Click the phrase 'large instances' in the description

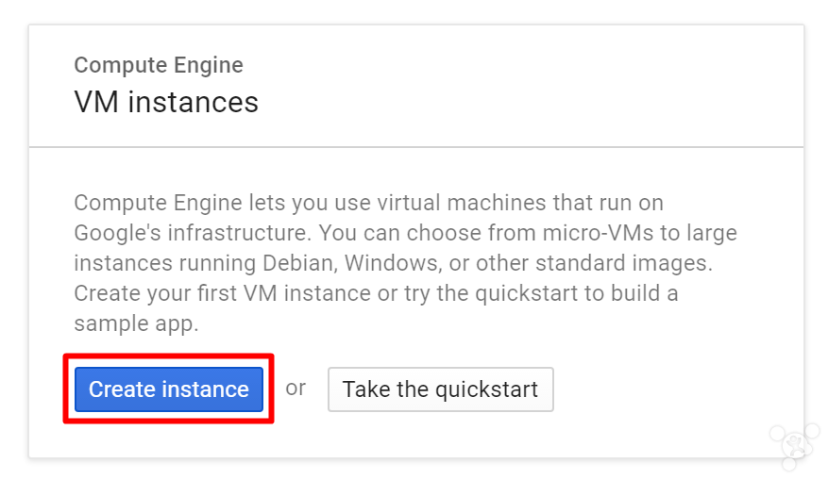(x=406, y=248)
